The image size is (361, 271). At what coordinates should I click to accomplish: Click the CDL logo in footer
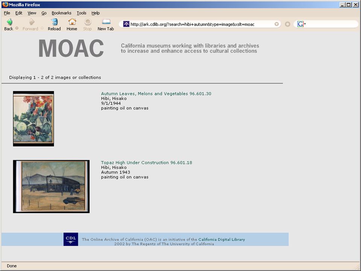(x=71, y=239)
